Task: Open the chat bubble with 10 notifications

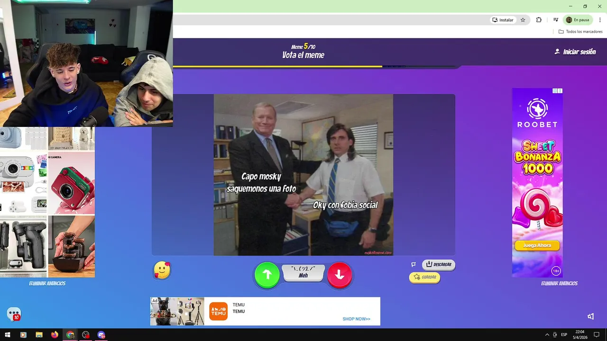Action: [14, 314]
